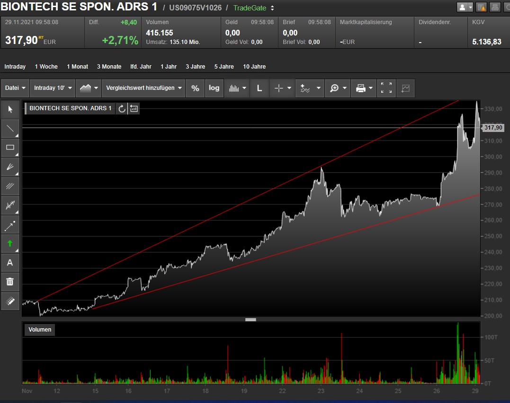Image resolution: width=510 pixels, height=403 pixels.
Task: Click the 317,90 price marker on axis
Action: (493, 128)
